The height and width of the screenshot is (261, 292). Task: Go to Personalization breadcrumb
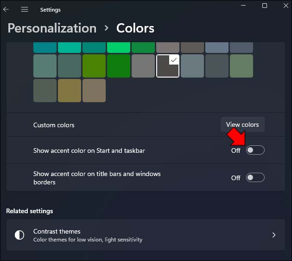52,28
